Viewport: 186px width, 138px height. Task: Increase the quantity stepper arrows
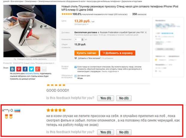[82, 39]
